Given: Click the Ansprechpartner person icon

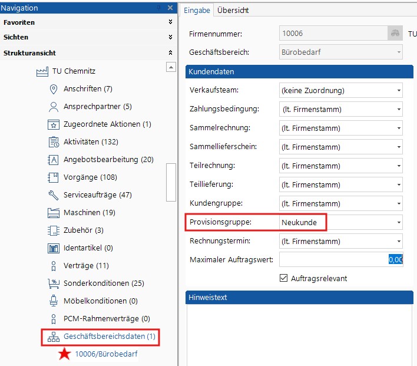Looking at the screenshot, I should [x=54, y=107].
